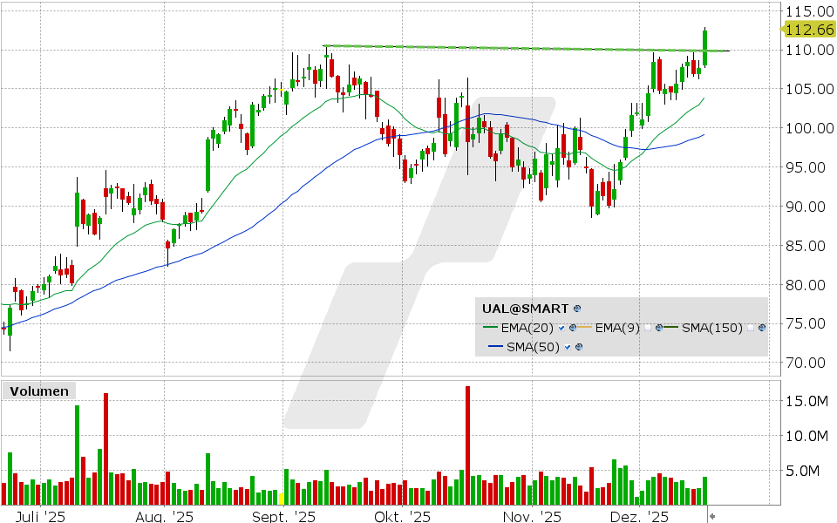Viewport: 837px width, 523px height.
Task: Enable the SMA(150) indicator checkbox
Action: click(751, 327)
